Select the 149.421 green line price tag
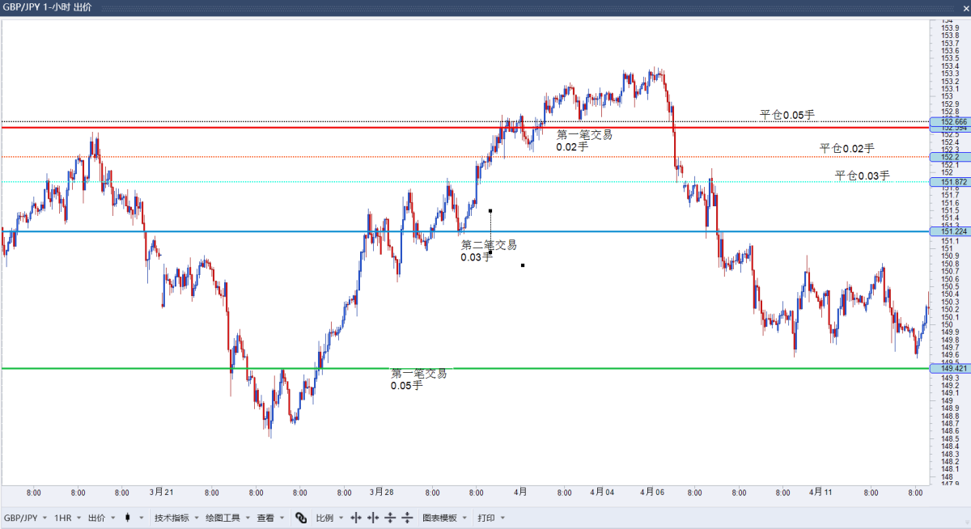The image size is (971, 529). [x=948, y=369]
